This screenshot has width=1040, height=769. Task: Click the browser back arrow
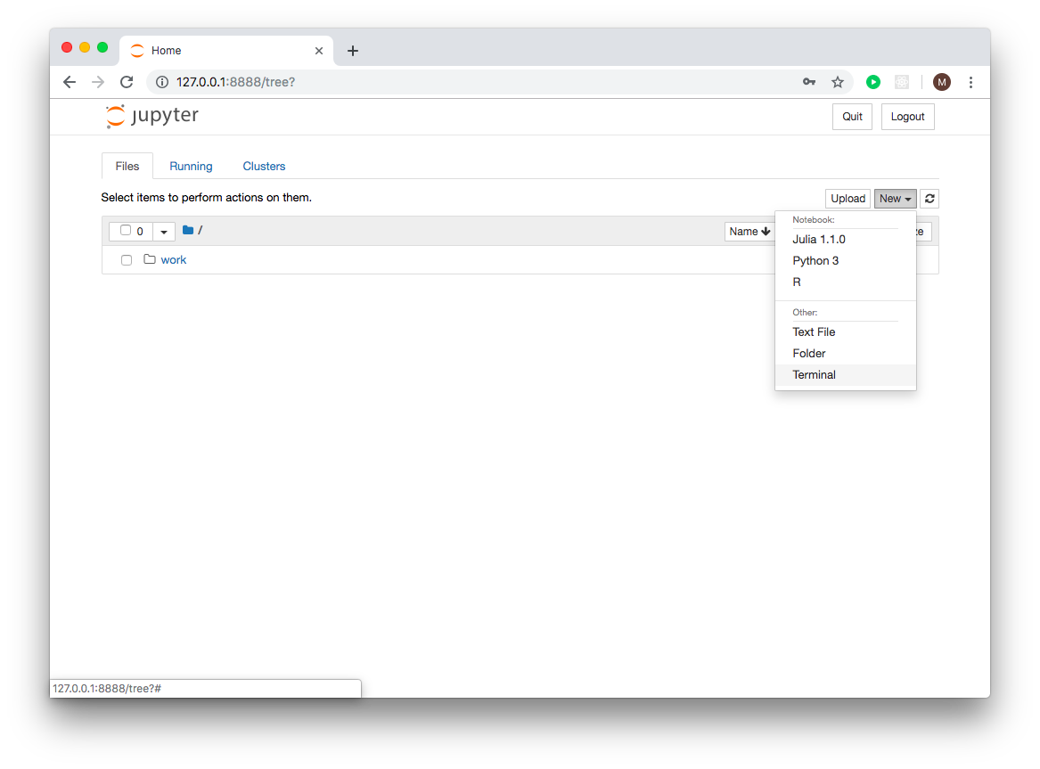point(70,82)
